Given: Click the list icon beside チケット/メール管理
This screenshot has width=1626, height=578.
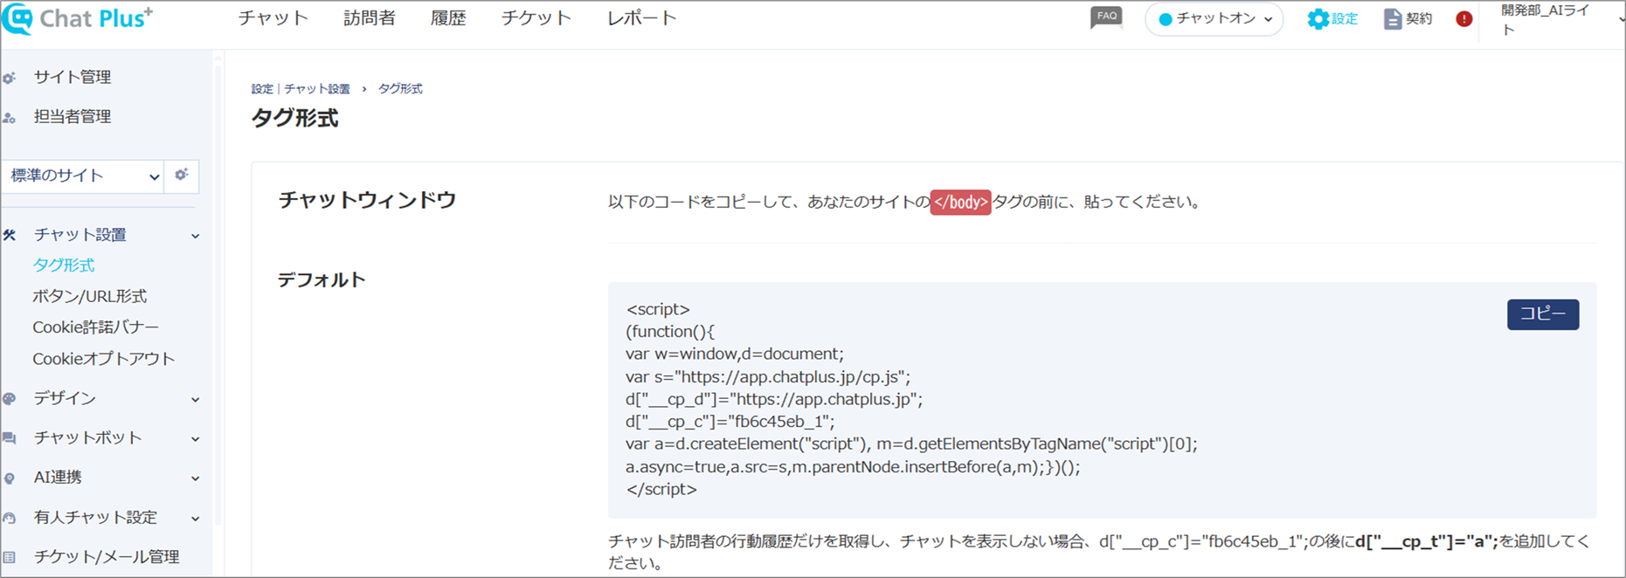Looking at the screenshot, I should [10, 557].
